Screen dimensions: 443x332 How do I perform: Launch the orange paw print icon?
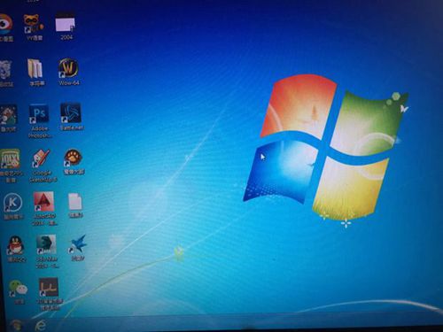pyautogui.click(x=73, y=158)
